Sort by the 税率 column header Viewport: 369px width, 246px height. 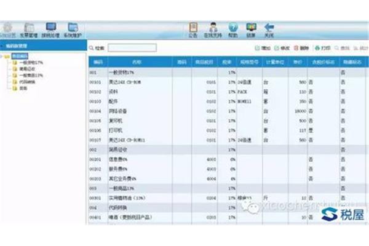pos(227,62)
